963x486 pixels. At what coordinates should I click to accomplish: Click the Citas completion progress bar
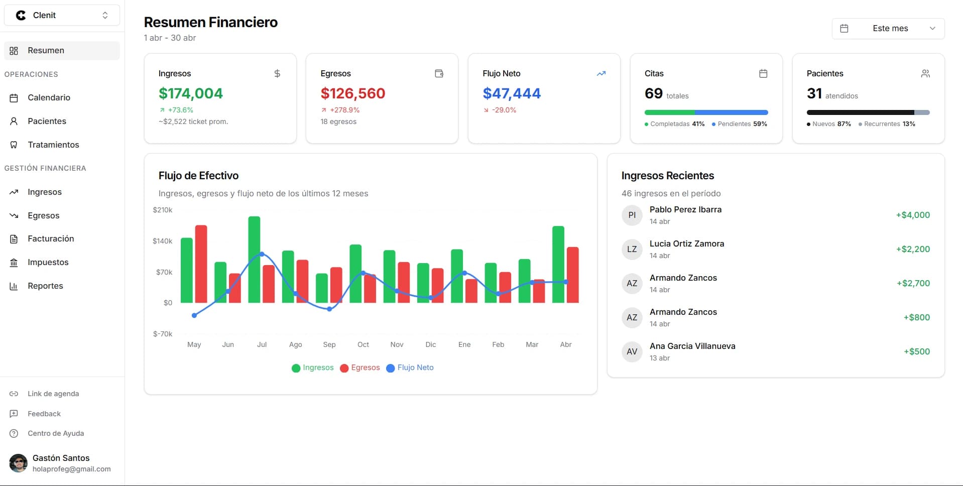(706, 112)
